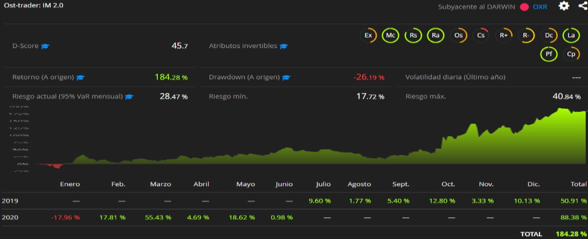Click the pink OXR underlying dot
Viewport: 588px width, 239px height.
(524, 7)
